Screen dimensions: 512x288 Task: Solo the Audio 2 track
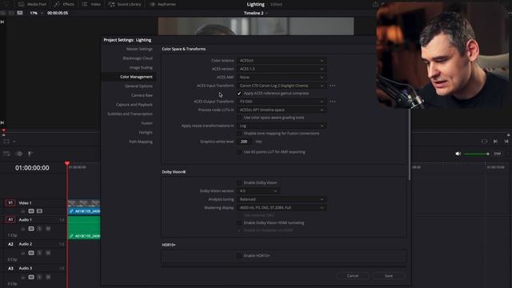click(39, 253)
